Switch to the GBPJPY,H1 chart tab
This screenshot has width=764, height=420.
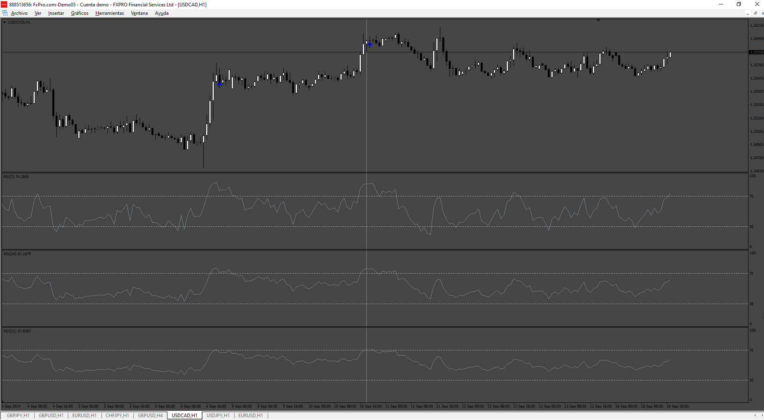(18, 415)
